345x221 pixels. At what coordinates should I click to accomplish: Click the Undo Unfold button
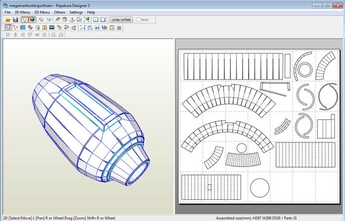point(121,19)
